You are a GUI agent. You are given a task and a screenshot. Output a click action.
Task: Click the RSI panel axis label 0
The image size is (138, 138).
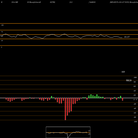(1, 47)
